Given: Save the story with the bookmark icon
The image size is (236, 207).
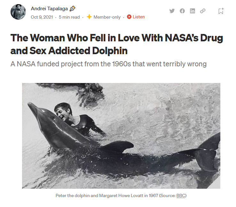Looking at the screenshot, I should coord(221,11).
